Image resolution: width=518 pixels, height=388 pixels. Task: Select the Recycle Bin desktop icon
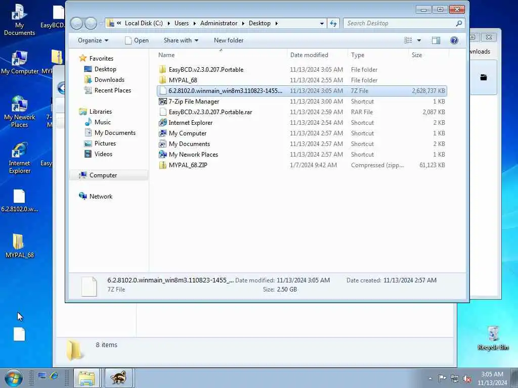pos(493,338)
